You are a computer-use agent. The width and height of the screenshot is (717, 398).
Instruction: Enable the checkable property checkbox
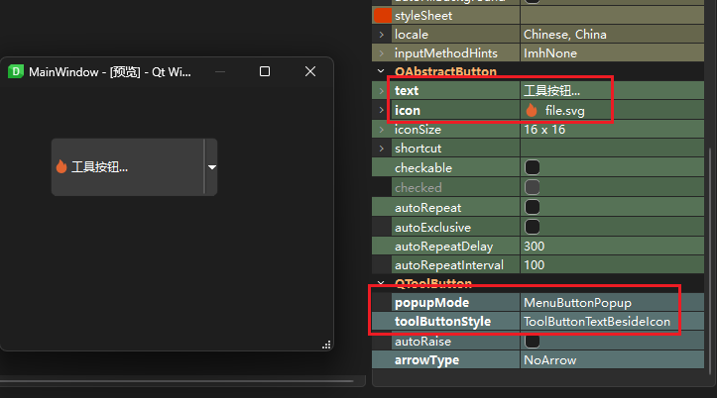pos(533,167)
